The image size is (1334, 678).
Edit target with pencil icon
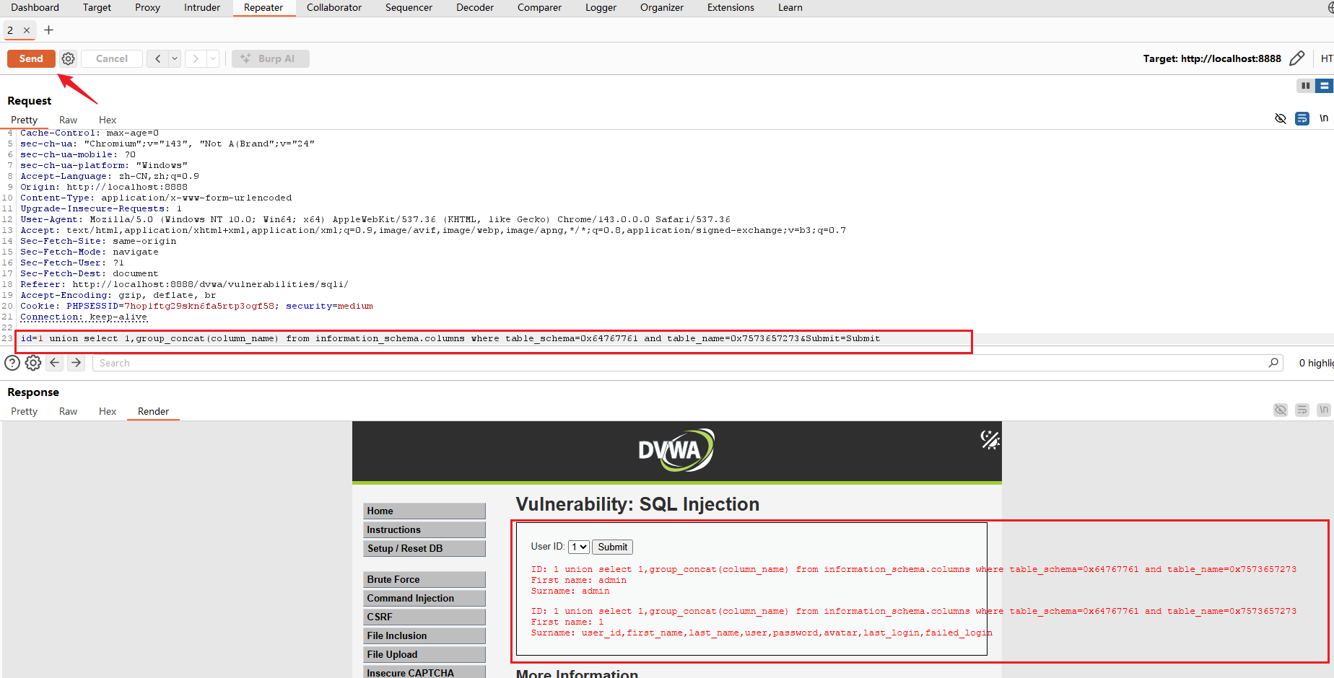[1296, 58]
